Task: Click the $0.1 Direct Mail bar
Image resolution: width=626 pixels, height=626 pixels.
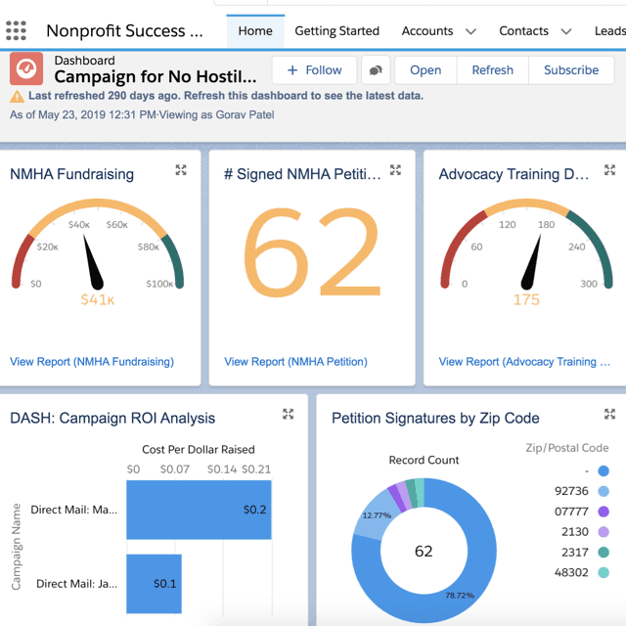Action: coord(155,584)
